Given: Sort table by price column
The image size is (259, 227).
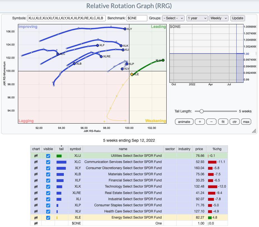Looking at the screenshot, I should [199, 149].
